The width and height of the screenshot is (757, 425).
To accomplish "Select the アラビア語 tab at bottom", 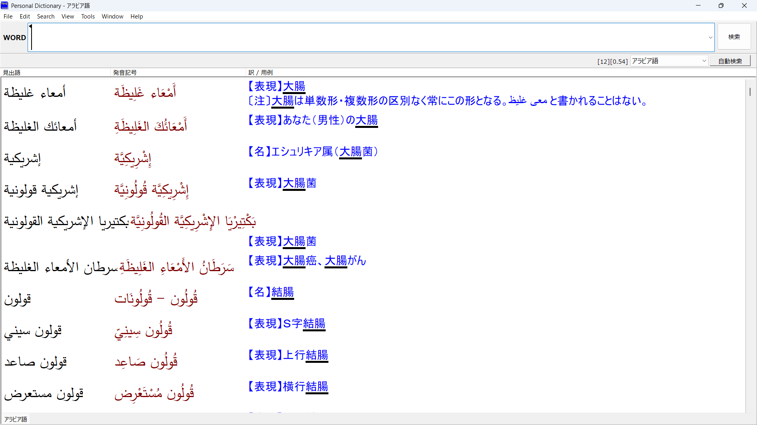I will (16, 419).
